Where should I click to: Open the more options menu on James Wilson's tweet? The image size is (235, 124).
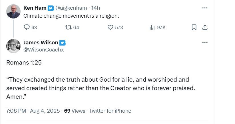tap(205, 43)
